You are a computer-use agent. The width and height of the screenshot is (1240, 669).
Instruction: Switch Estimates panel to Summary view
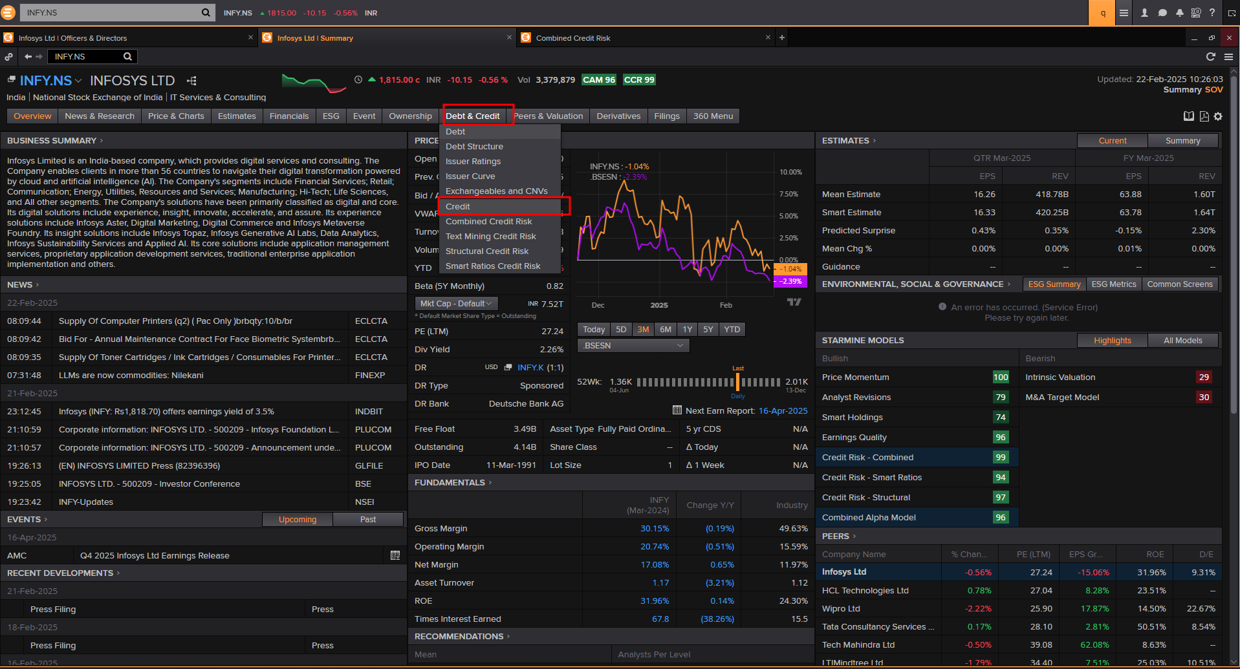[x=1182, y=141]
